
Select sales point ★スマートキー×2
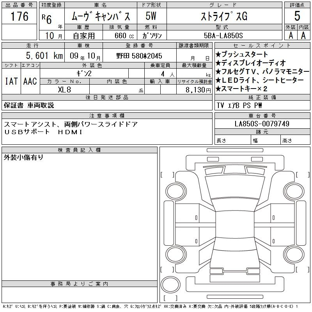coord(241,89)
